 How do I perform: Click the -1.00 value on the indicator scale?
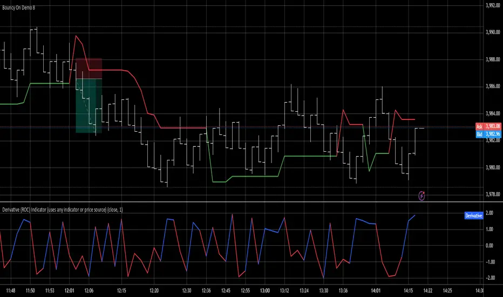[x=490, y=262]
